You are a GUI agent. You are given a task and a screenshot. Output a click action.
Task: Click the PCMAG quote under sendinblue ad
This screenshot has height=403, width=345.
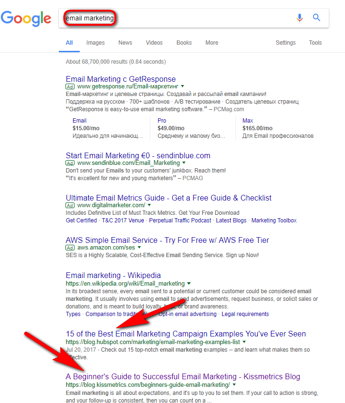(134, 178)
